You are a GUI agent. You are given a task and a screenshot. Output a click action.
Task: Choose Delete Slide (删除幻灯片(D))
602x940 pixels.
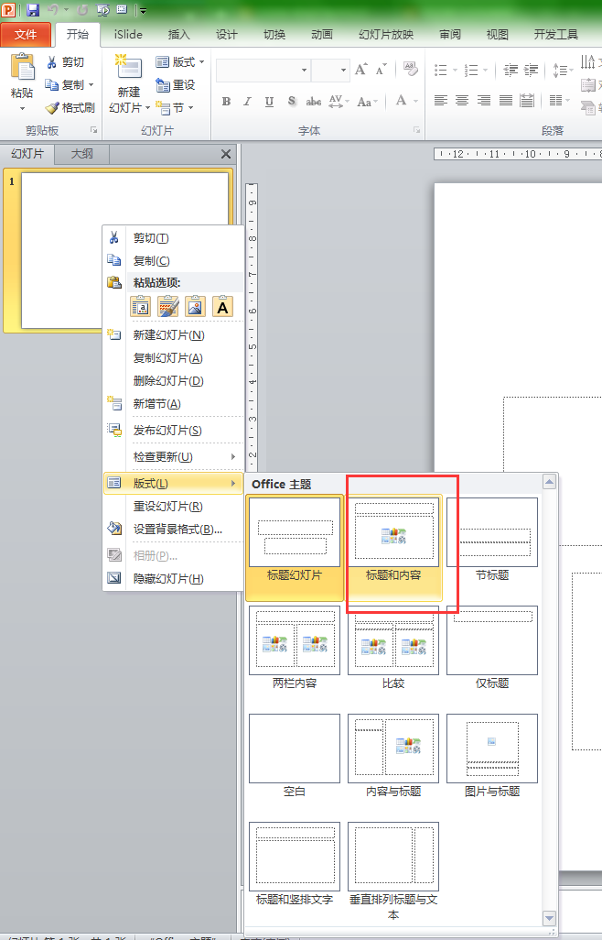(174, 381)
